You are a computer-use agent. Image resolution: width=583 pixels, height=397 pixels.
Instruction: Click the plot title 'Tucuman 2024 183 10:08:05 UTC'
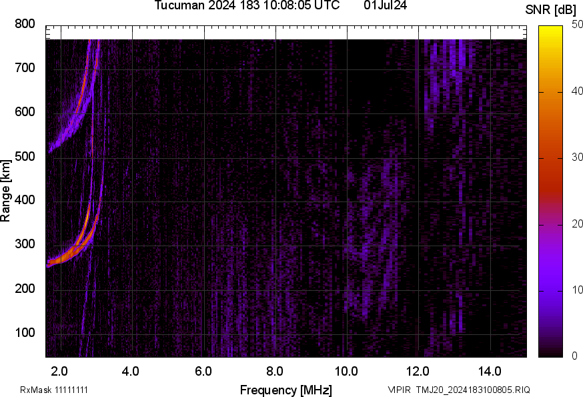pyautogui.click(x=247, y=5)
